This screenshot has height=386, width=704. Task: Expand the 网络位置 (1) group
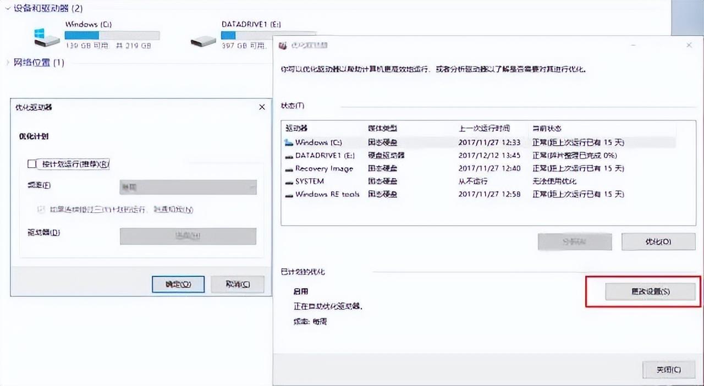point(8,63)
